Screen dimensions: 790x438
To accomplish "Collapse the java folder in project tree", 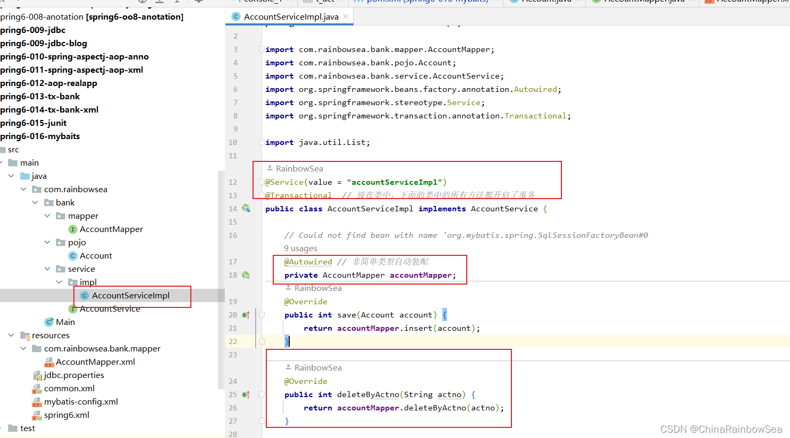I will click(11, 176).
